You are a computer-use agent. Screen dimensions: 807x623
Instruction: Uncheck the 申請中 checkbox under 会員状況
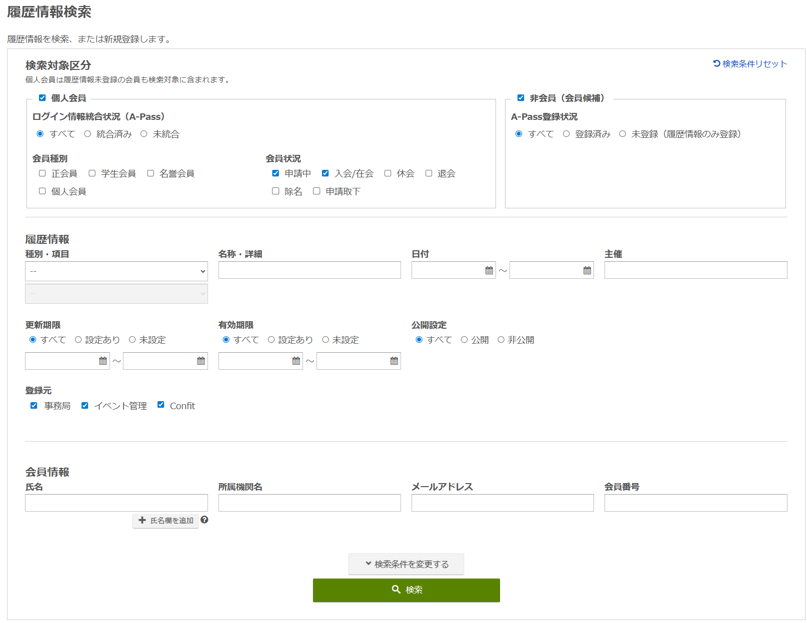275,173
